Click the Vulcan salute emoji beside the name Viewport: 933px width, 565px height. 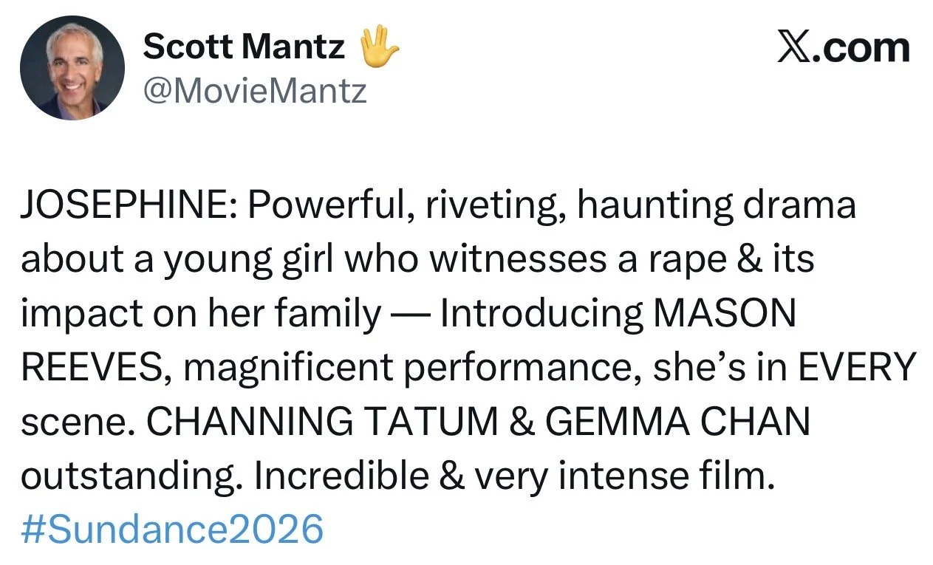coord(378,47)
